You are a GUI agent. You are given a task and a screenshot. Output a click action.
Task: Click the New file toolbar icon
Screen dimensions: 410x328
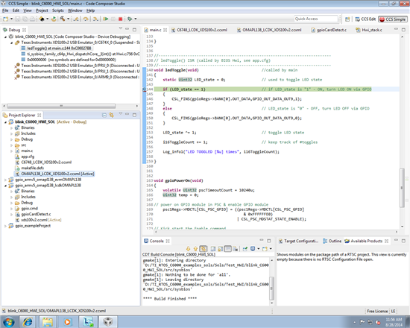pyautogui.click(x=6, y=19)
